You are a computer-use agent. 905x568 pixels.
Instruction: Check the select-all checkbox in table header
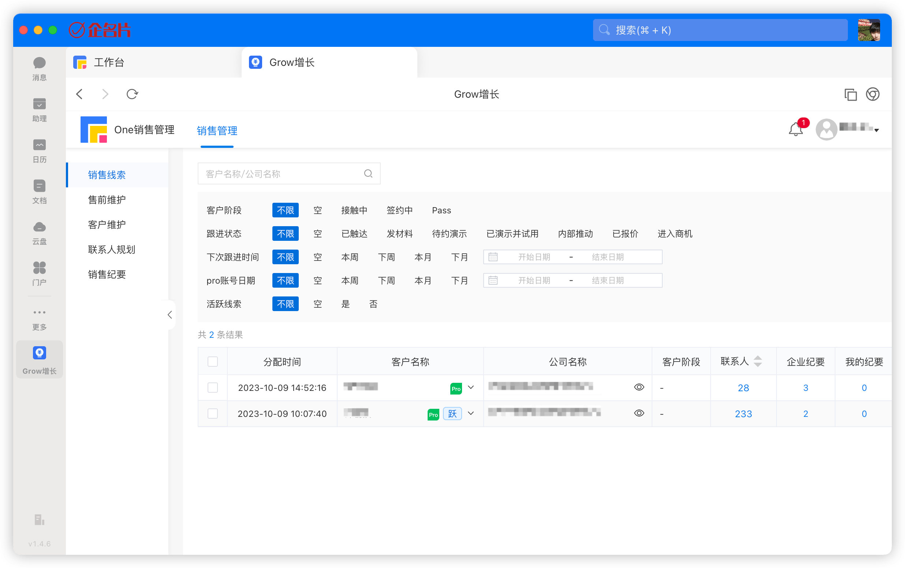[x=213, y=361]
